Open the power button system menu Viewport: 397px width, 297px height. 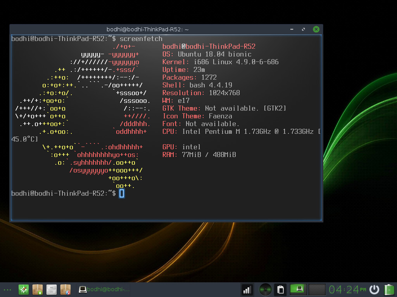click(x=374, y=290)
